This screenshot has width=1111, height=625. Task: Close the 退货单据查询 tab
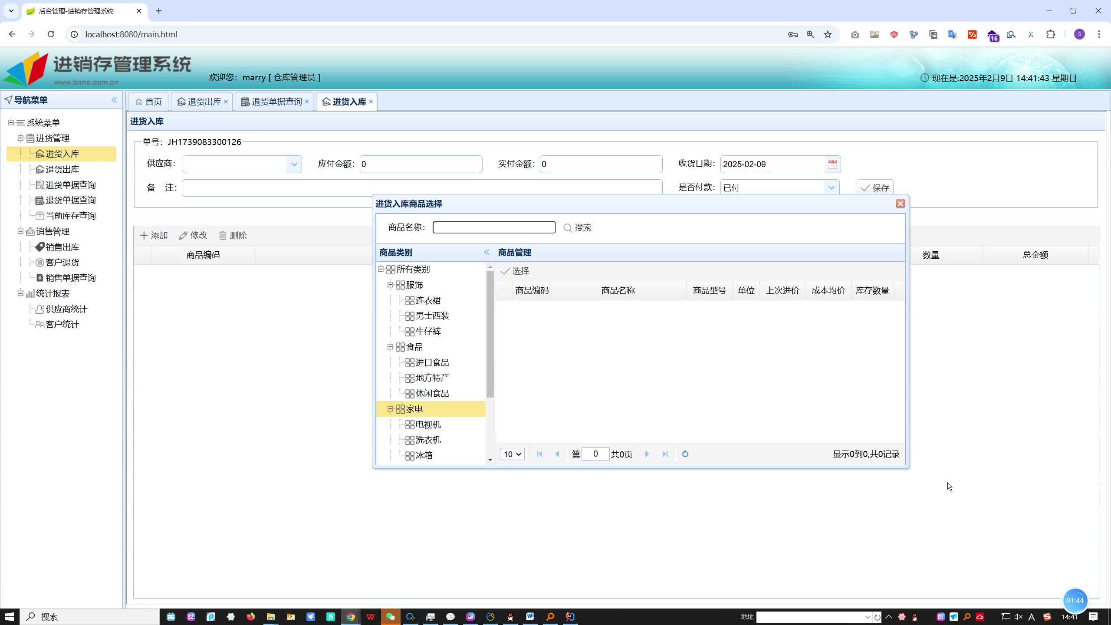[307, 102]
